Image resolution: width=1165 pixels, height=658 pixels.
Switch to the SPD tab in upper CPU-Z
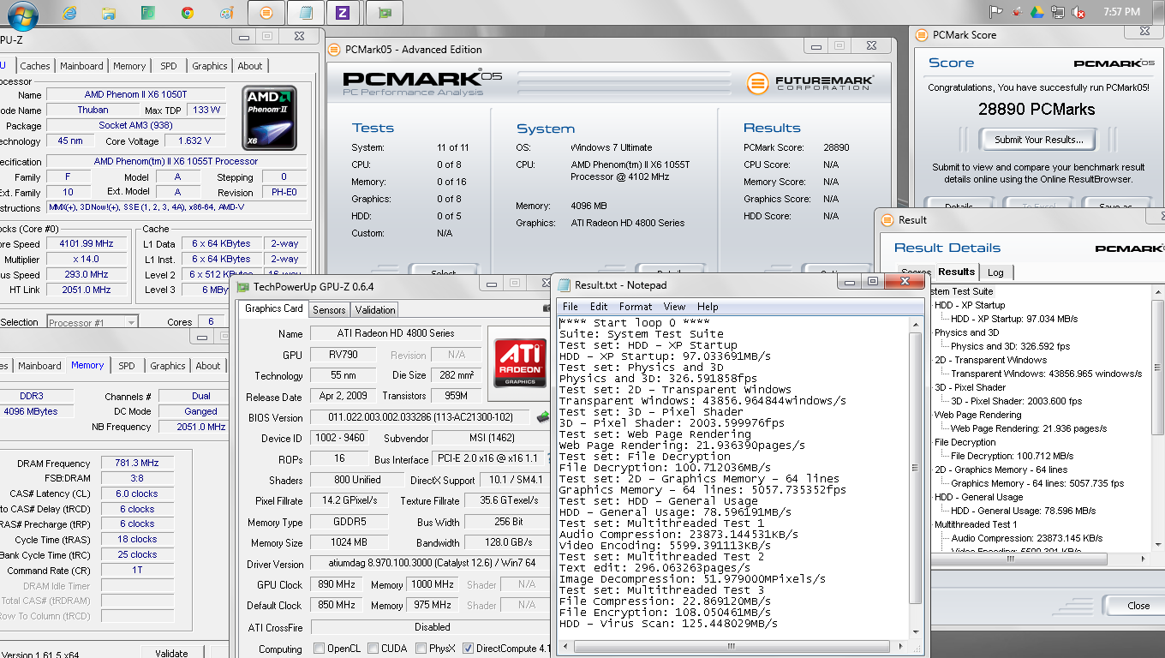pos(169,66)
